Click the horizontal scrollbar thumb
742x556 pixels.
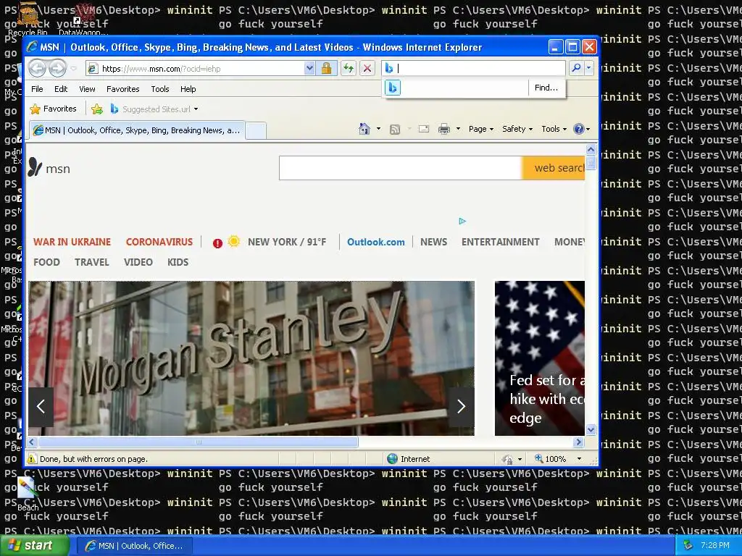[199, 442]
